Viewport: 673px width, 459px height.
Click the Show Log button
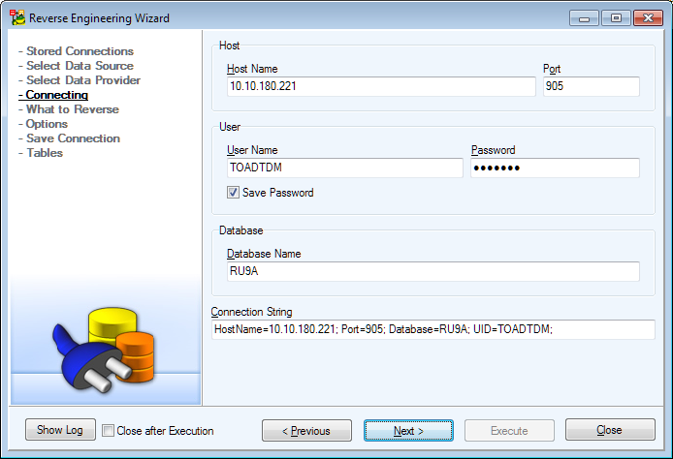coord(60,430)
